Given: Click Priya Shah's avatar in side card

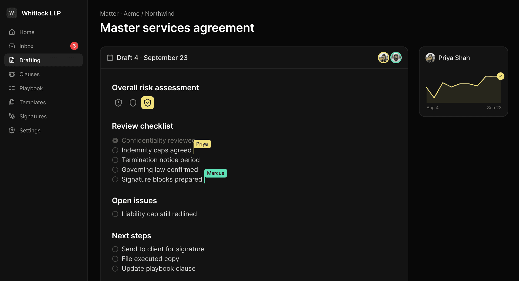Looking at the screenshot, I should point(430,58).
